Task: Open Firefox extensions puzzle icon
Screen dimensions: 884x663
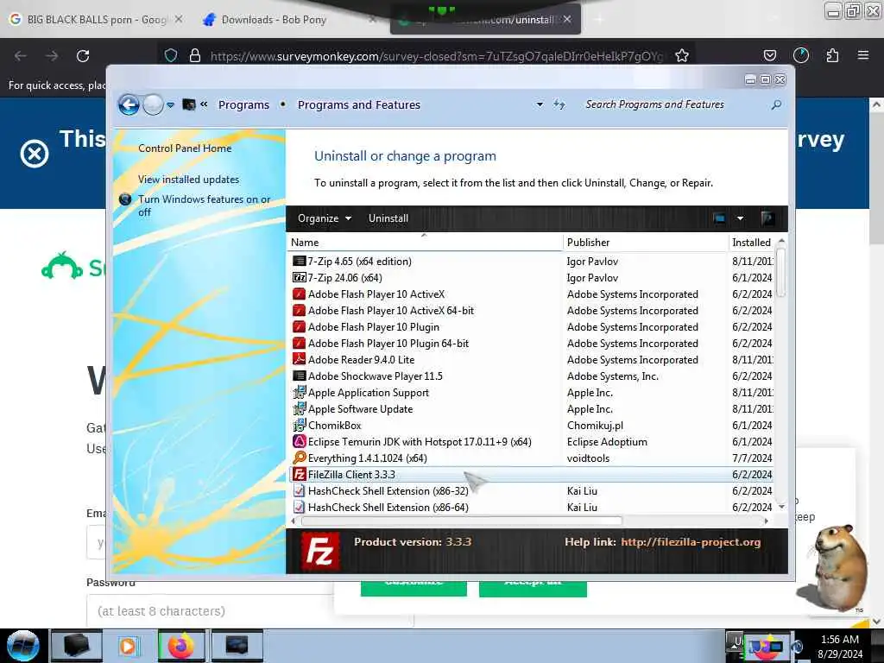Action: click(832, 56)
